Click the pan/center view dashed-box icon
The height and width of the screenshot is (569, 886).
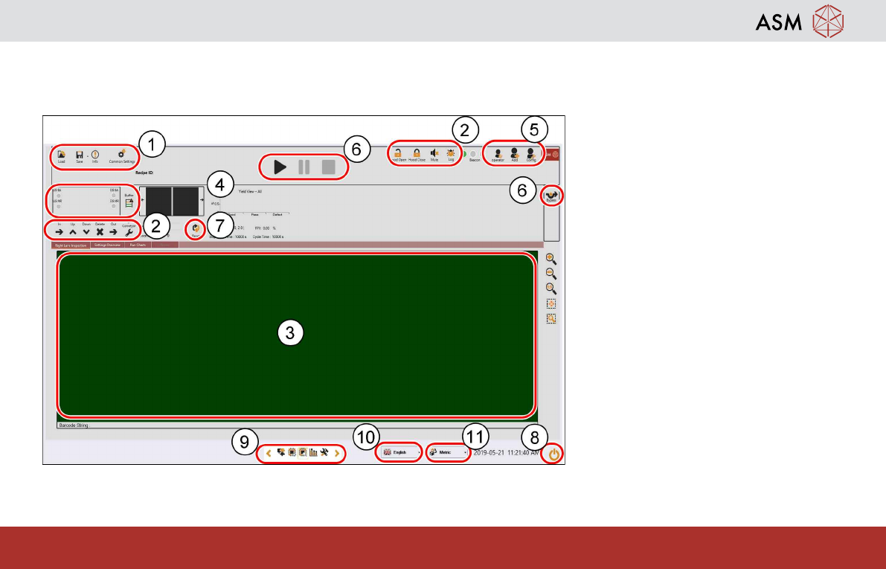[551, 304]
